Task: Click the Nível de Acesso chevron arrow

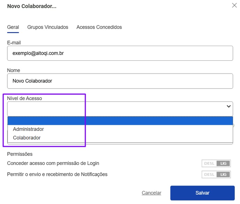Action: pyautogui.click(x=229, y=106)
